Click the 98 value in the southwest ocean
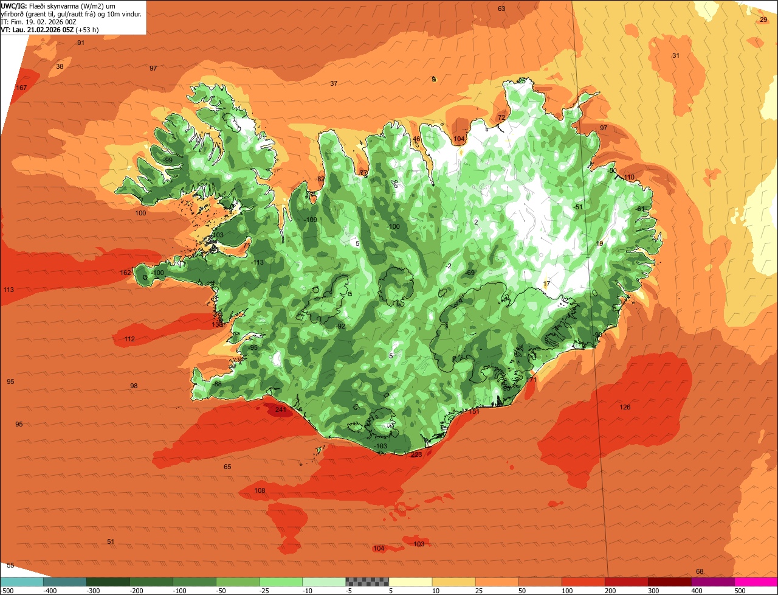 [134, 386]
